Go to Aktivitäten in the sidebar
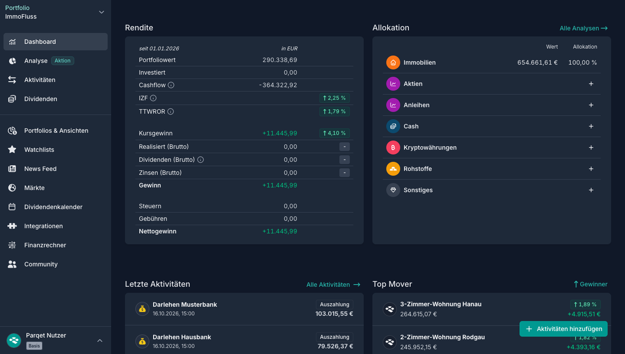The image size is (625, 354). pos(55,80)
